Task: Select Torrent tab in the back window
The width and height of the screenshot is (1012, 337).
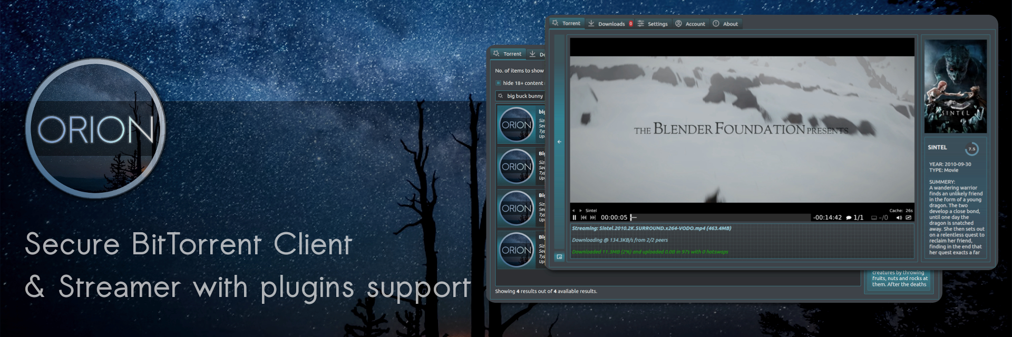Action: 507,54
